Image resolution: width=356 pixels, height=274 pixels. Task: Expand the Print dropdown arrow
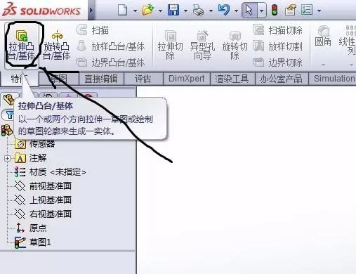[x=211, y=11]
